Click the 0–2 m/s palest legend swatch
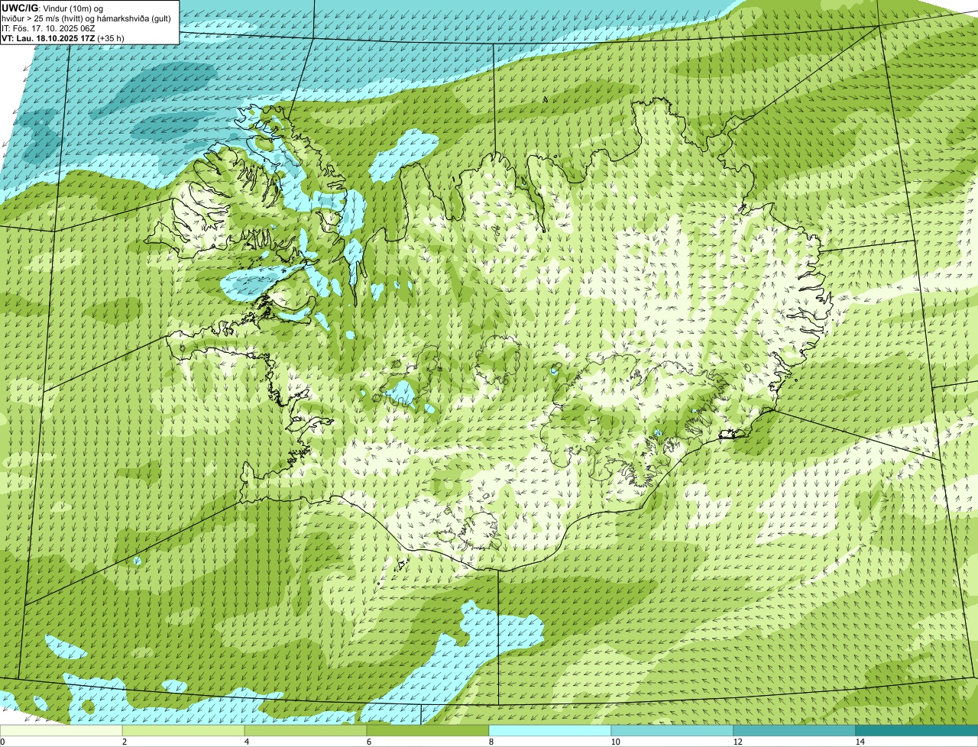This screenshot has height=747, width=978. point(61,730)
